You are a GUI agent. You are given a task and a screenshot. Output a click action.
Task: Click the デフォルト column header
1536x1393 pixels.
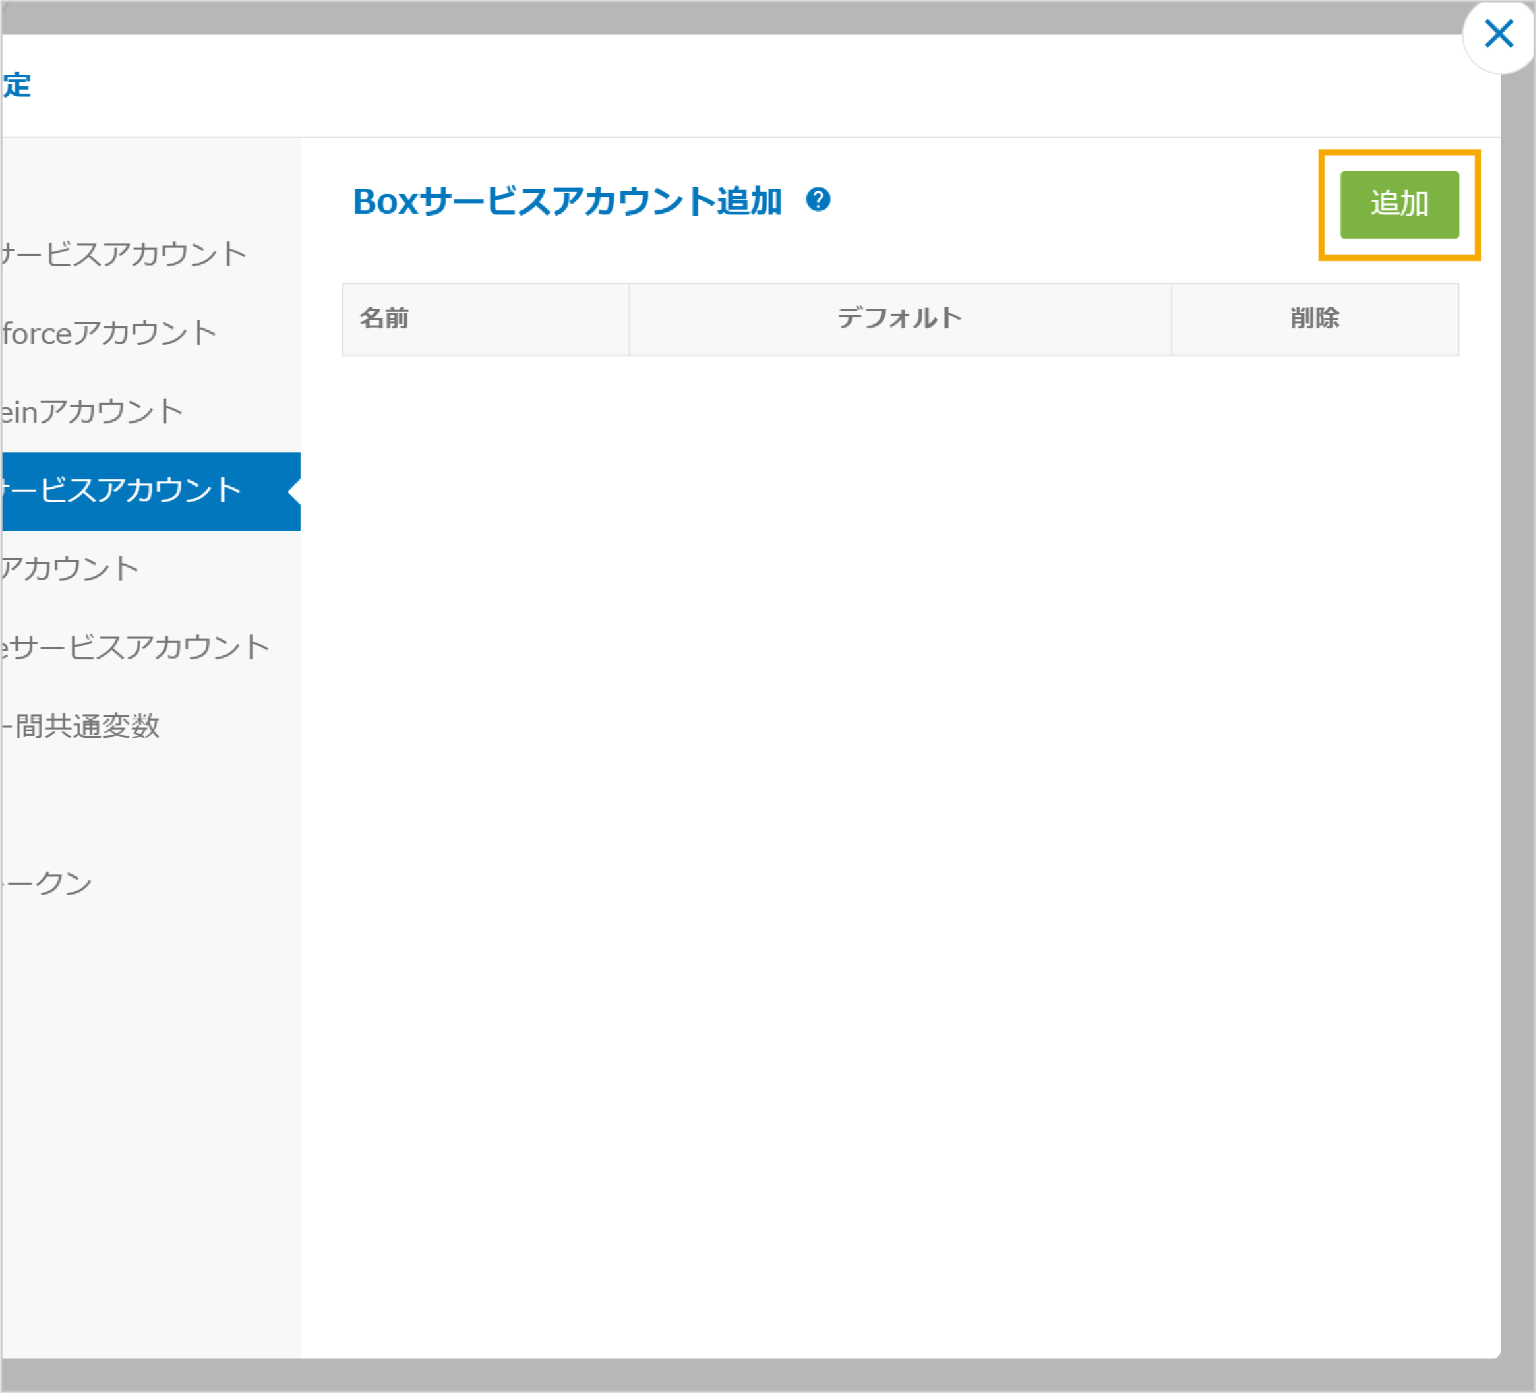click(899, 319)
